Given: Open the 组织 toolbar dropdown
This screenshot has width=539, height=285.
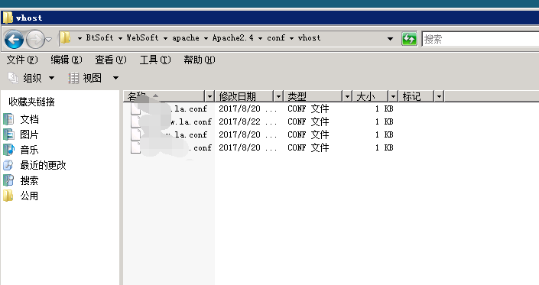Looking at the screenshot, I should (x=31, y=78).
